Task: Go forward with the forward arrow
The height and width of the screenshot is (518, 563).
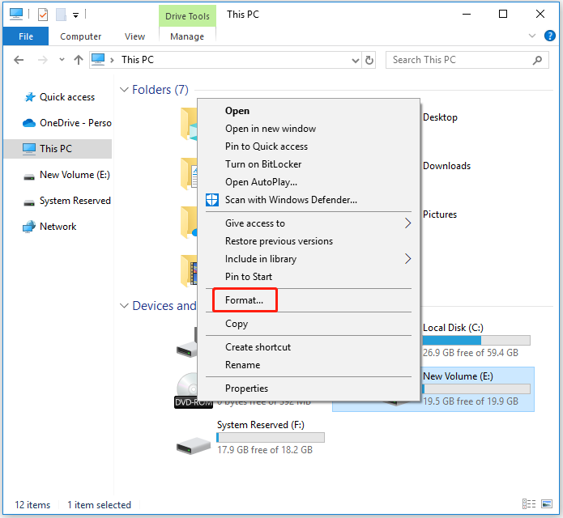Action: pos(43,60)
